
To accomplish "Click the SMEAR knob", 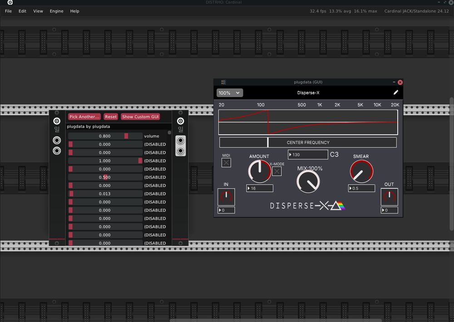I will [361, 171].
